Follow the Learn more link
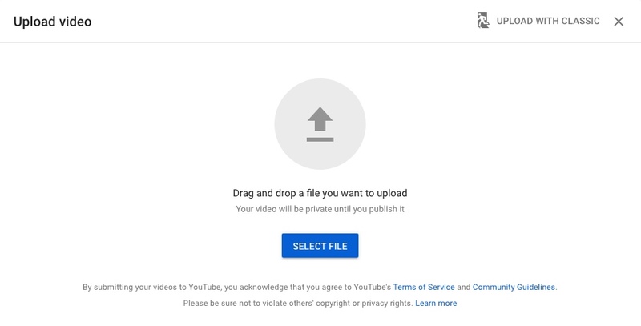The image size is (641, 326). click(x=436, y=304)
